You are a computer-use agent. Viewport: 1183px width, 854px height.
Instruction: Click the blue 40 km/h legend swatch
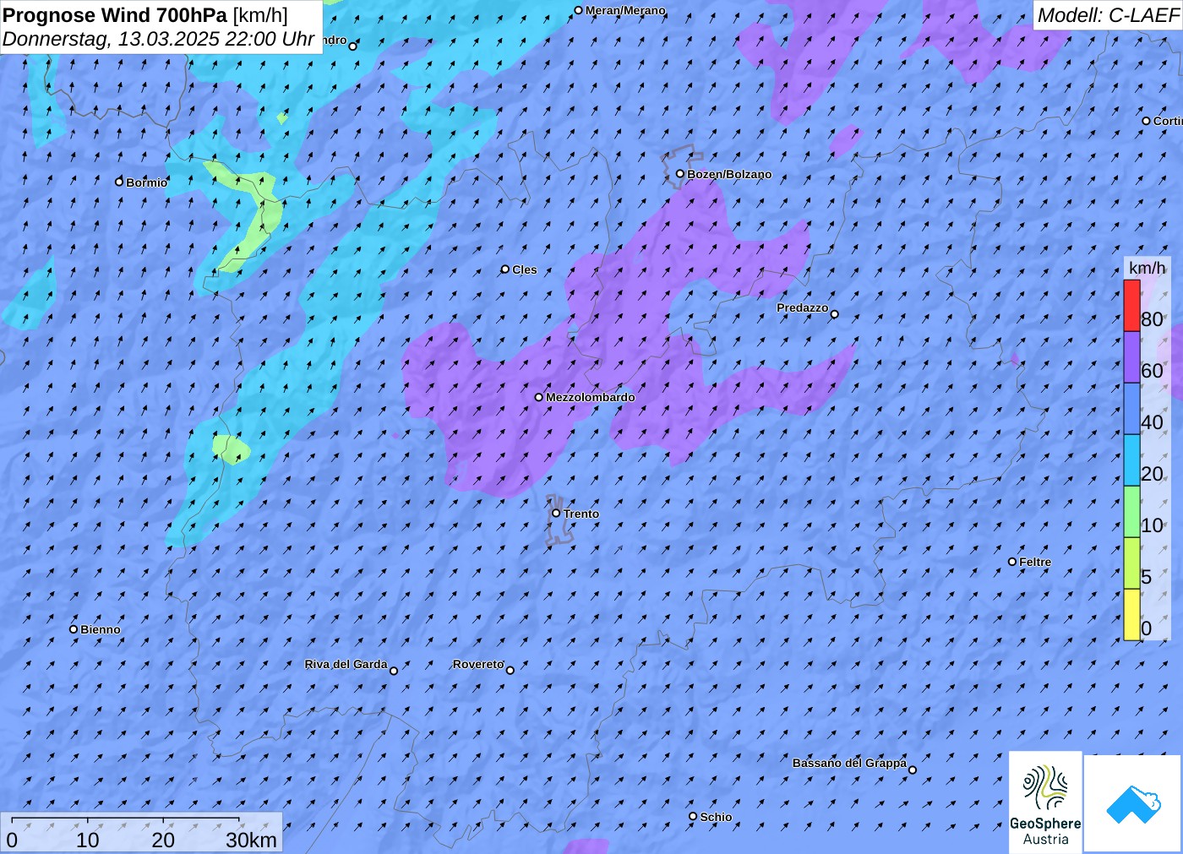pyautogui.click(x=1131, y=409)
